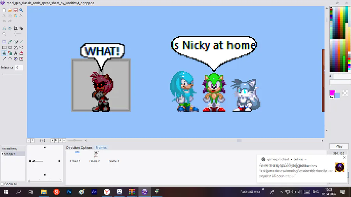Click the Play button
The height and width of the screenshot is (197, 351).
click(339, 146)
